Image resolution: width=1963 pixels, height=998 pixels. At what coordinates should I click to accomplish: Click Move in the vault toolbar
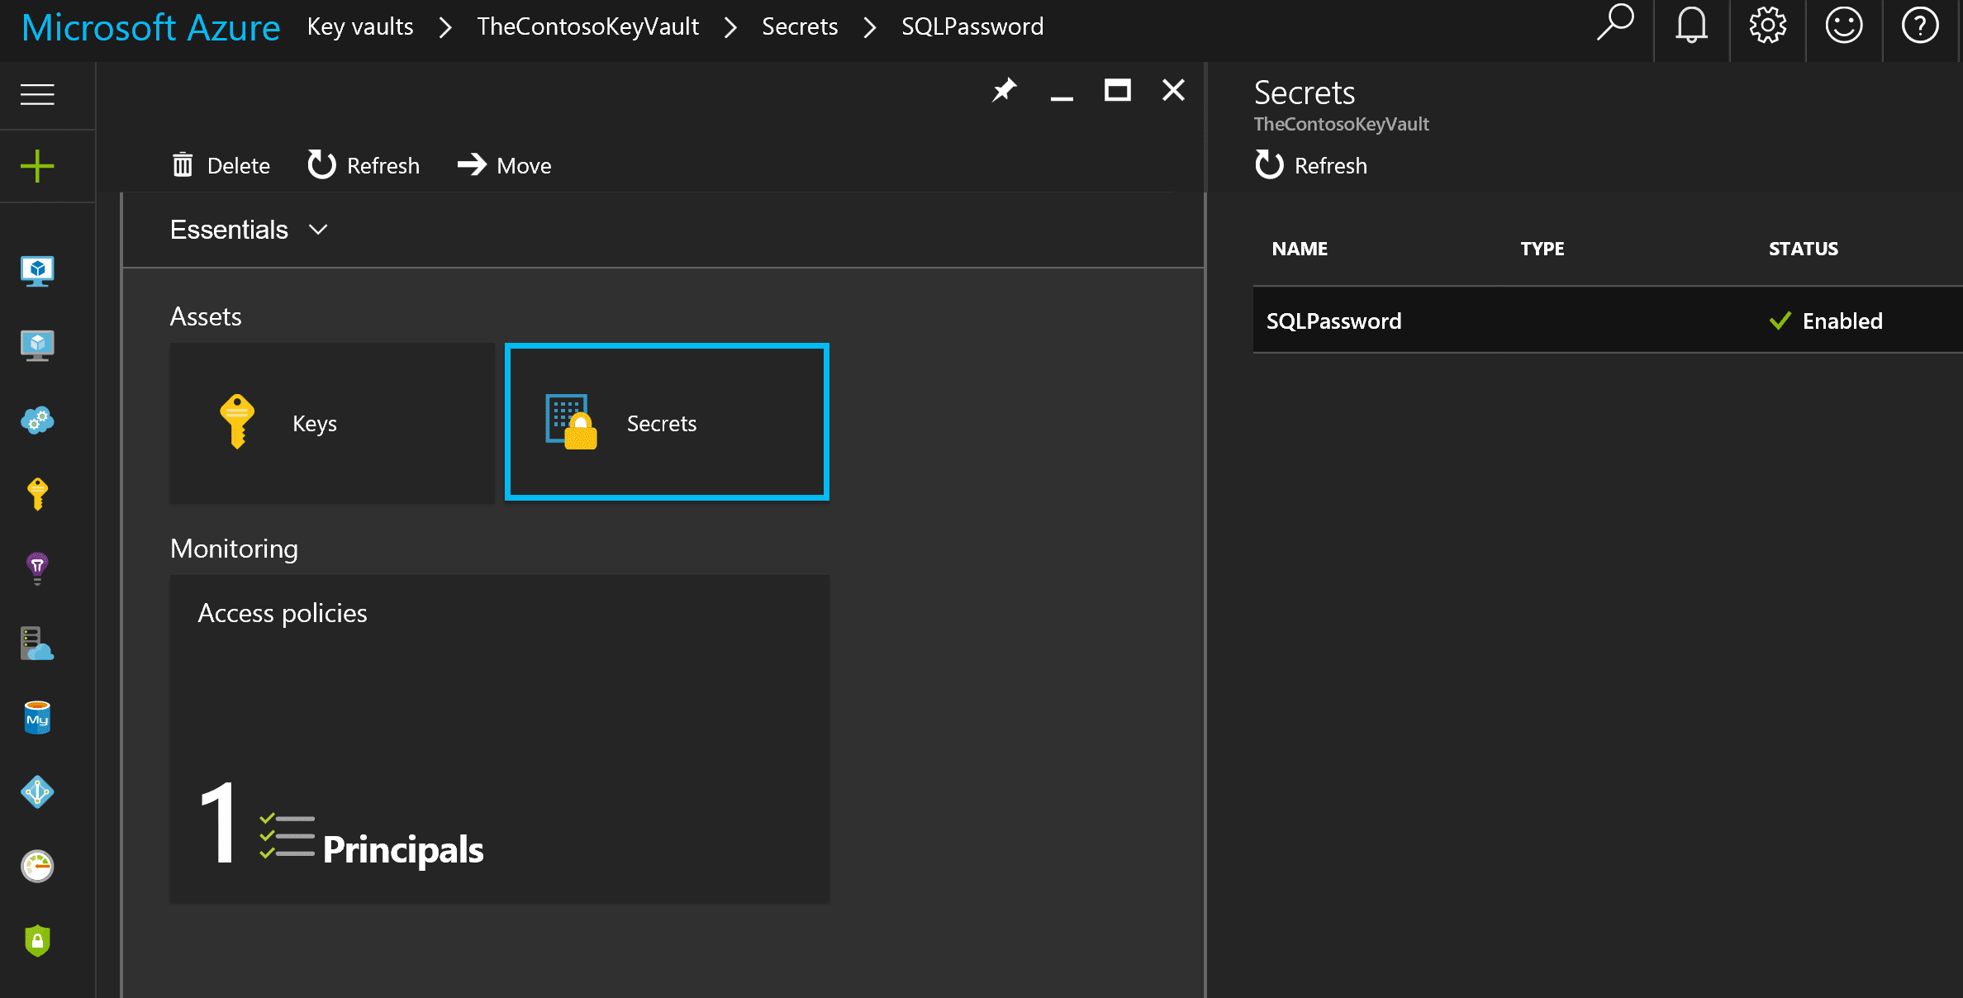click(504, 165)
